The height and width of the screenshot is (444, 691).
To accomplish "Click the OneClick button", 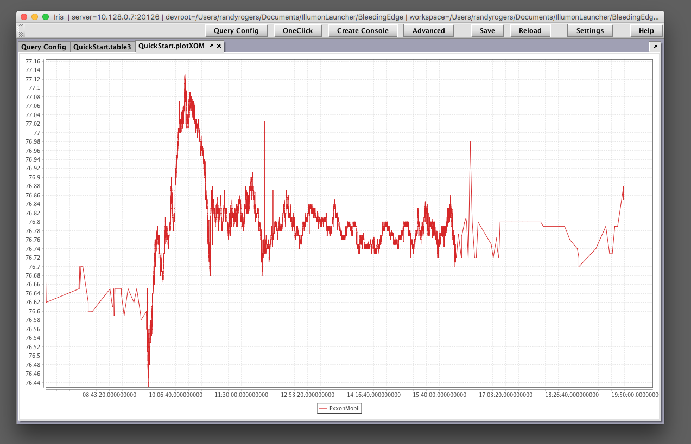I will point(297,30).
